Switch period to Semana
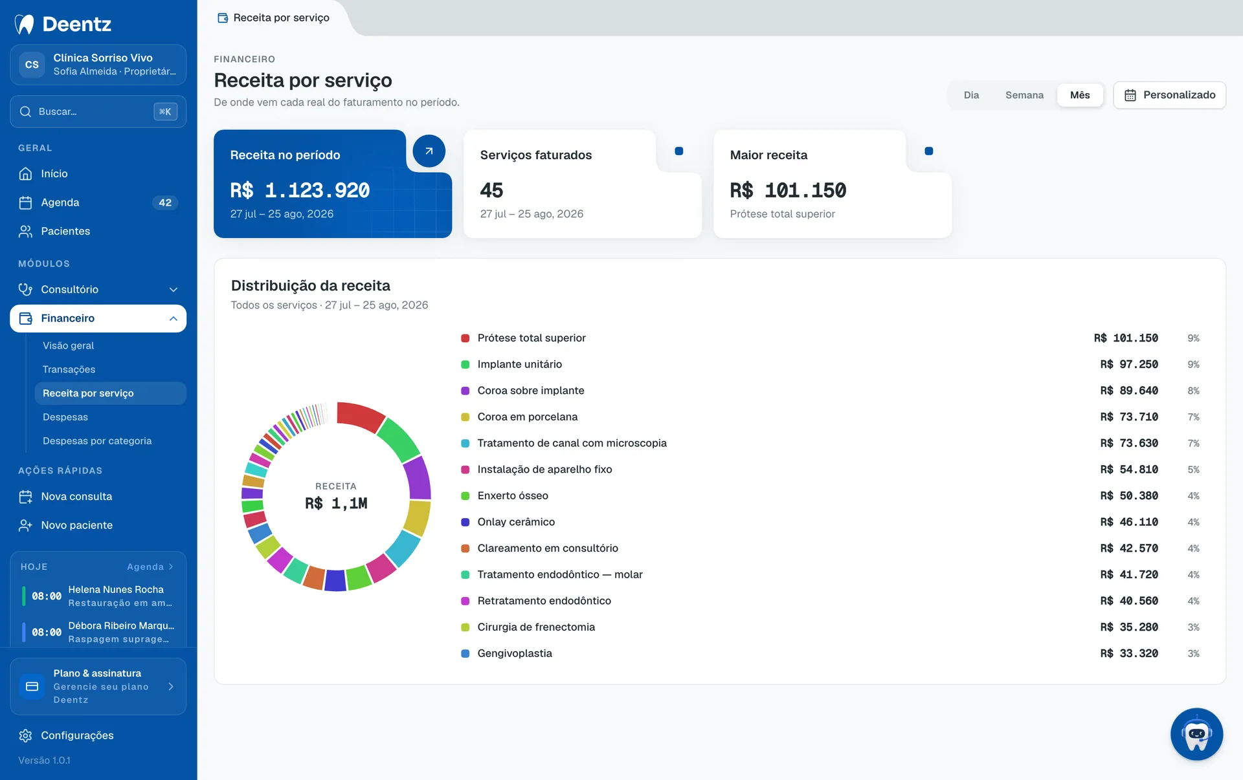The image size is (1243, 780). click(1024, 95)
